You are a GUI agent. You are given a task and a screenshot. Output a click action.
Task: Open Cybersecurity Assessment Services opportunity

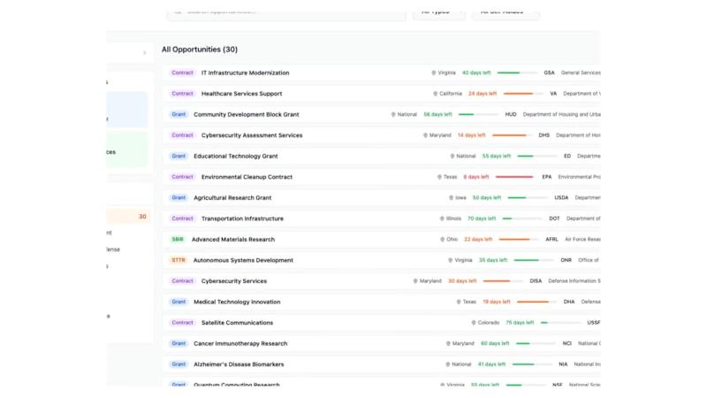[x=252, y=135]
